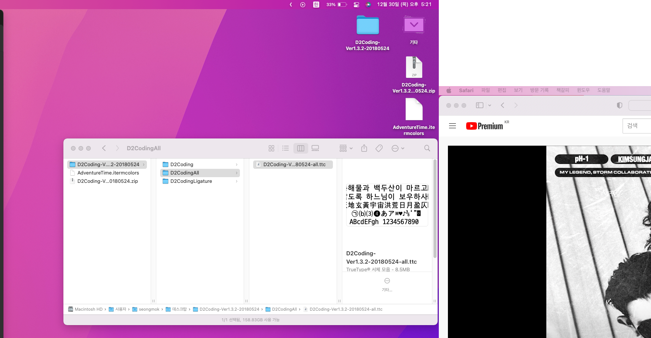Click YouTube 검색 search field
This screenshot has height=338, width=651.
(637, 126)
